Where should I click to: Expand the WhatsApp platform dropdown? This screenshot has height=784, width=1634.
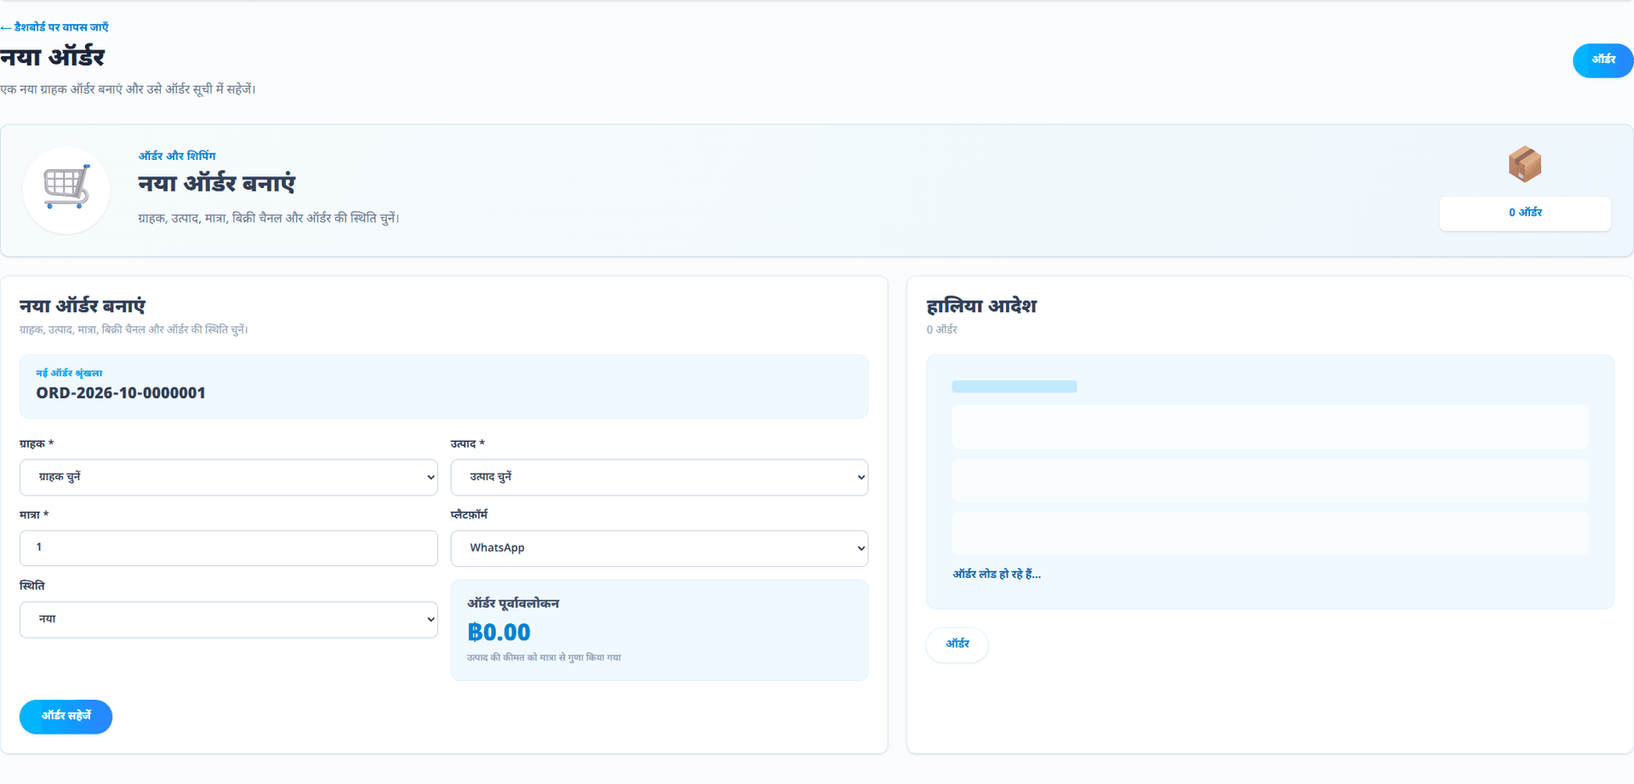[659, 548]
